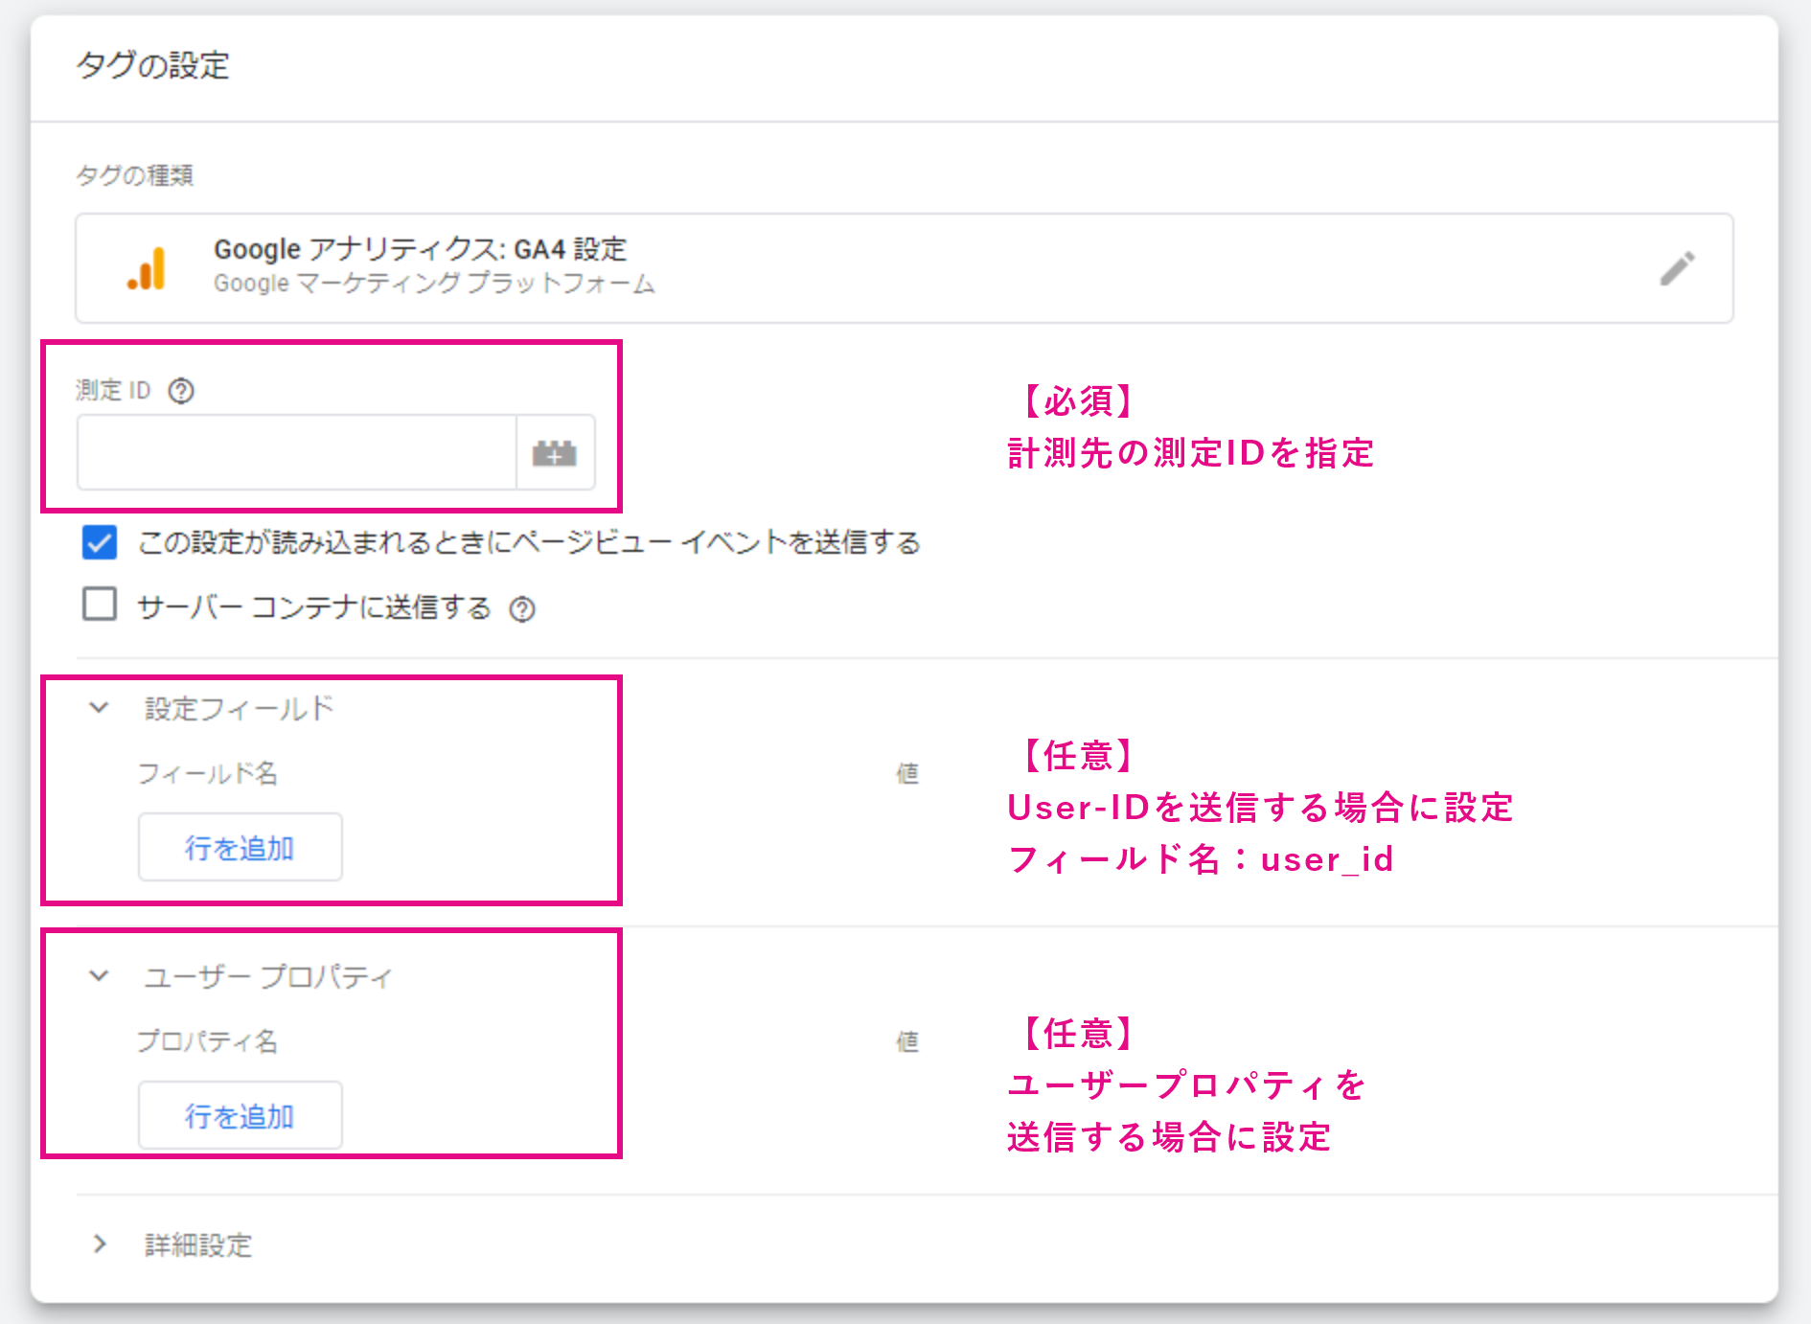Collapse the 設定フィールド section chevron
This screenshot has height=1324, width=1811.
[x=99, y=708]
